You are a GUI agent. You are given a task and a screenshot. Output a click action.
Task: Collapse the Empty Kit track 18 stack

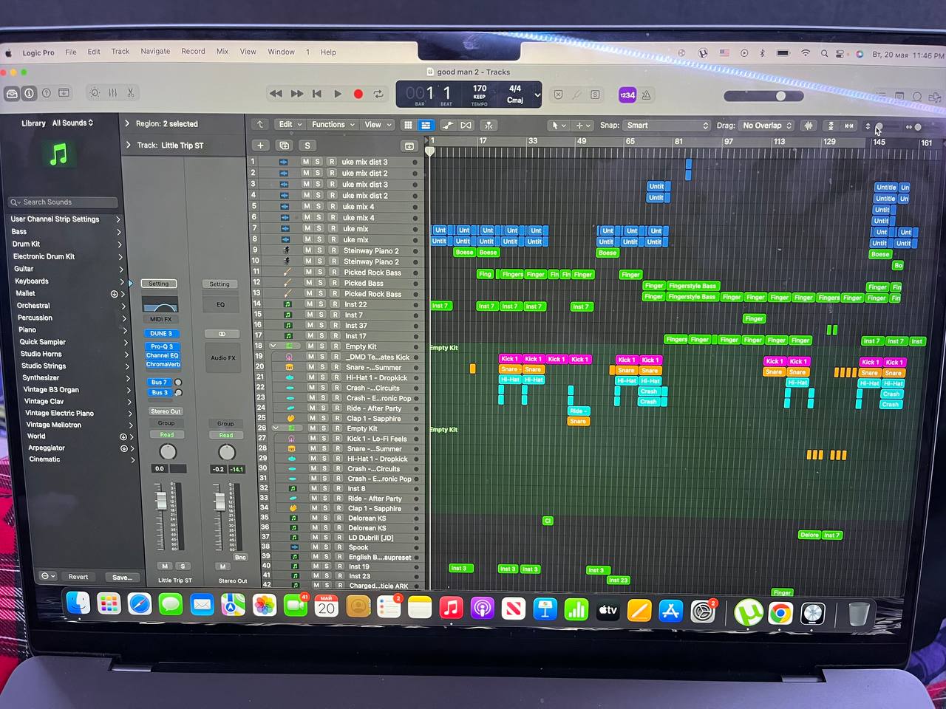click(273, 346)
